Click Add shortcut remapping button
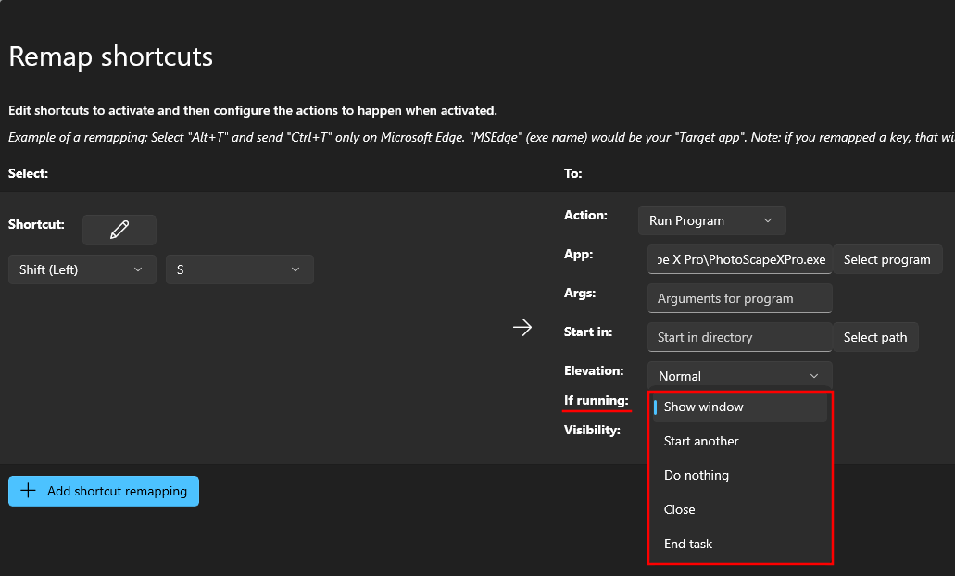This screenshot has height=576, width=955. [x=104, y=491]
